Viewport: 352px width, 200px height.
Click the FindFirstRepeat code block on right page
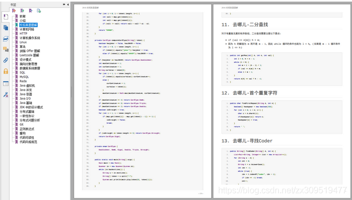(x=282, y=117)
